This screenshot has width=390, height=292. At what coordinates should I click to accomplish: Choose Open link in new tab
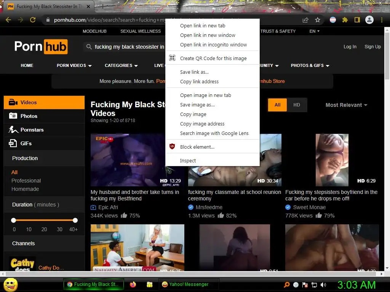pyautogui.click(x=213, y=25)
